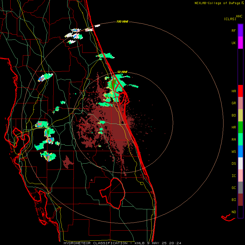Click the [CLAS] units label
This screenshot has height=245, width=245.
point(230,19)
